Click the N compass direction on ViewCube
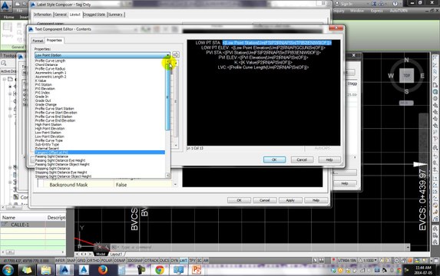The height and width of the screenshot is (276, 440). [407, 61]
